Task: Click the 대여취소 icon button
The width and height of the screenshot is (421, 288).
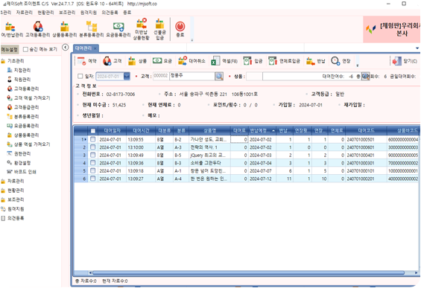Action: click(191, 61)
